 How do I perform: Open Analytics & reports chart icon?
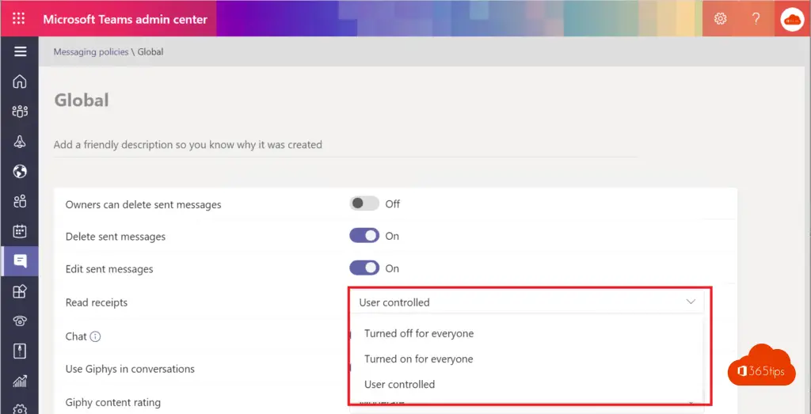click(20, 382)
